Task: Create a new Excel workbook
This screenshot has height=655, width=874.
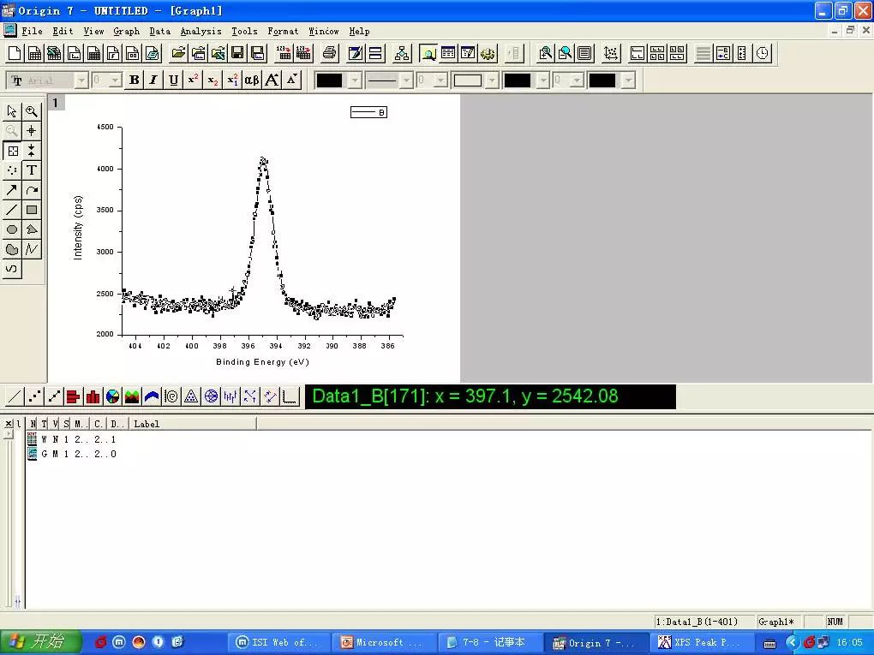Action: coord(54,53)
